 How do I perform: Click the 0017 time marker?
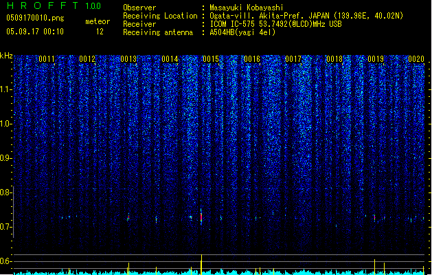point(293,59)
